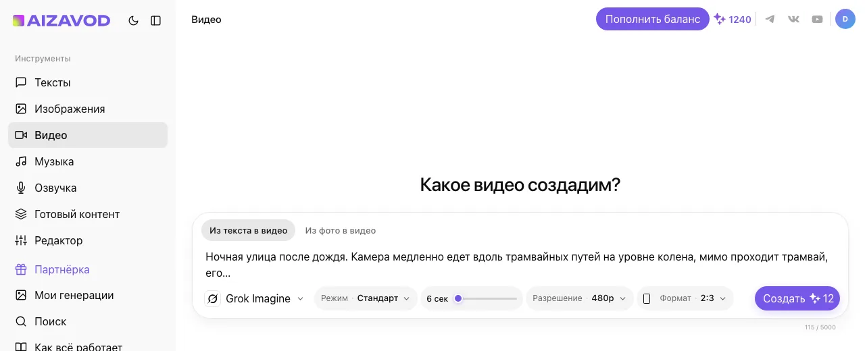Screen dimensions: 865x351
Task: Click the Изображения picture icon
Action: [21, 109]
